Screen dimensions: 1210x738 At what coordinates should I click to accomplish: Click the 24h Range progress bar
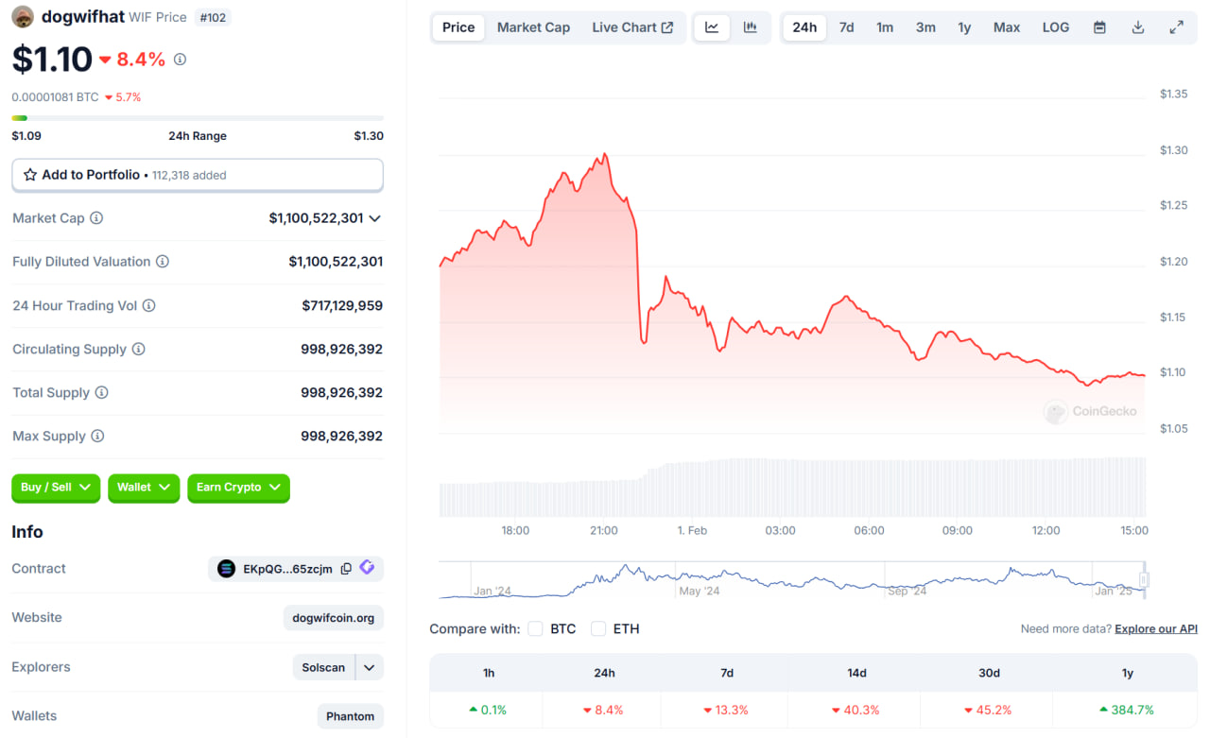[x=198, y=118]
